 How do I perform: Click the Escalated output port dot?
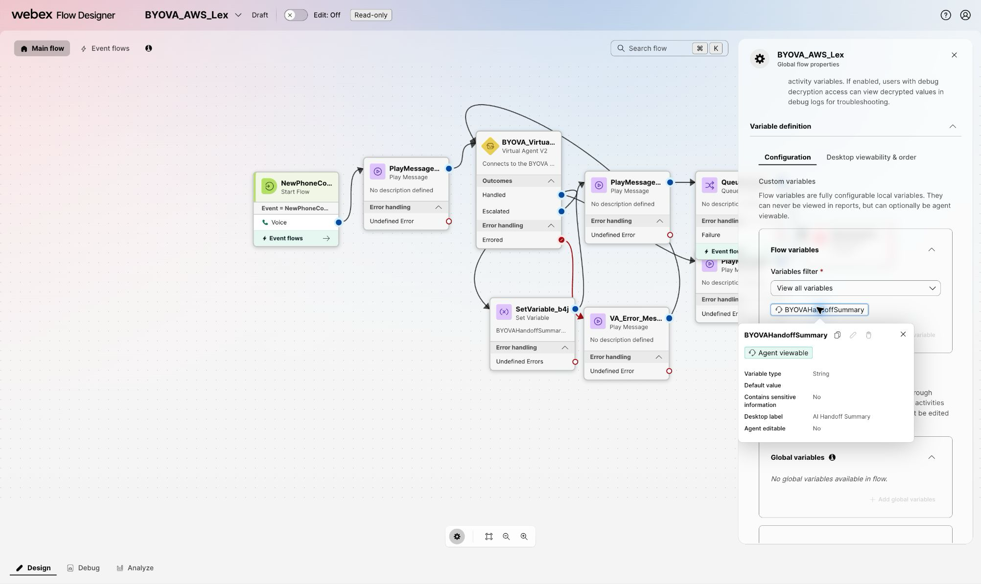(x=561, y=211)
